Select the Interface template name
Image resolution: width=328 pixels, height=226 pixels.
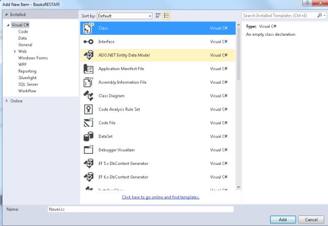(x=106, y=42)
